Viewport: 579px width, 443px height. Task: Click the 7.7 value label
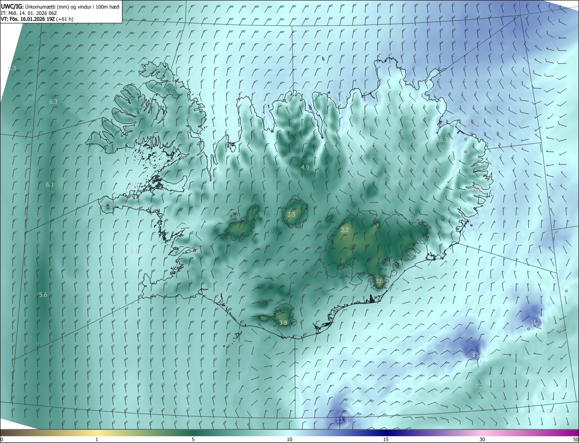coord(564,331)
